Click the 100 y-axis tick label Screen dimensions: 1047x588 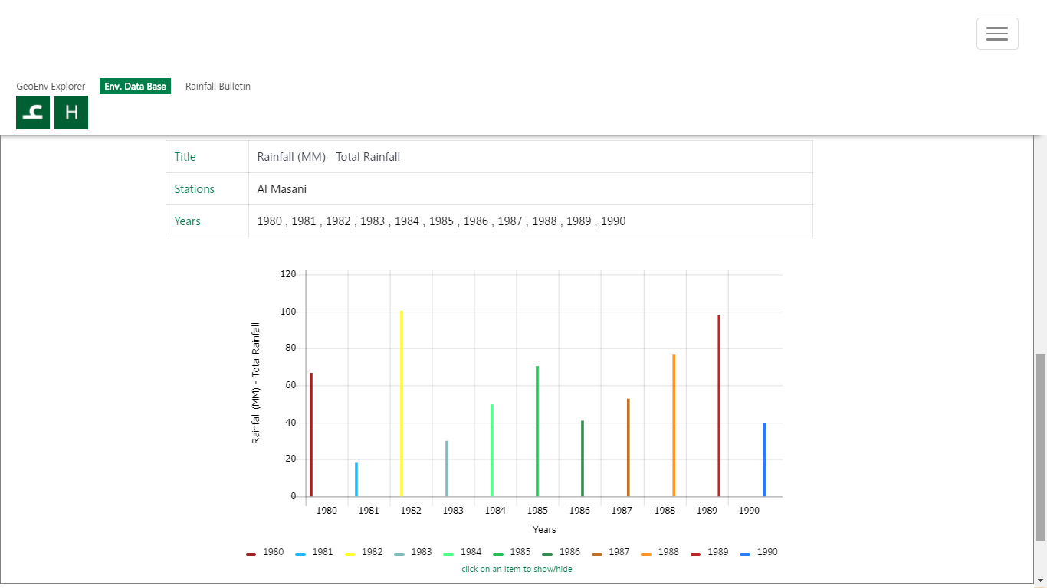[288, 312]
